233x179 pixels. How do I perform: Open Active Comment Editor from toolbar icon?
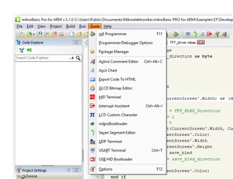(x=224, y=34)
